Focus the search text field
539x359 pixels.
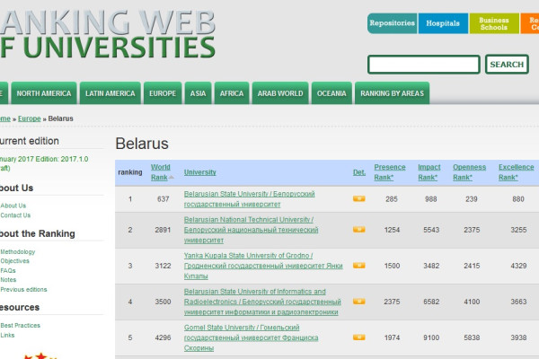coord(424,65)
